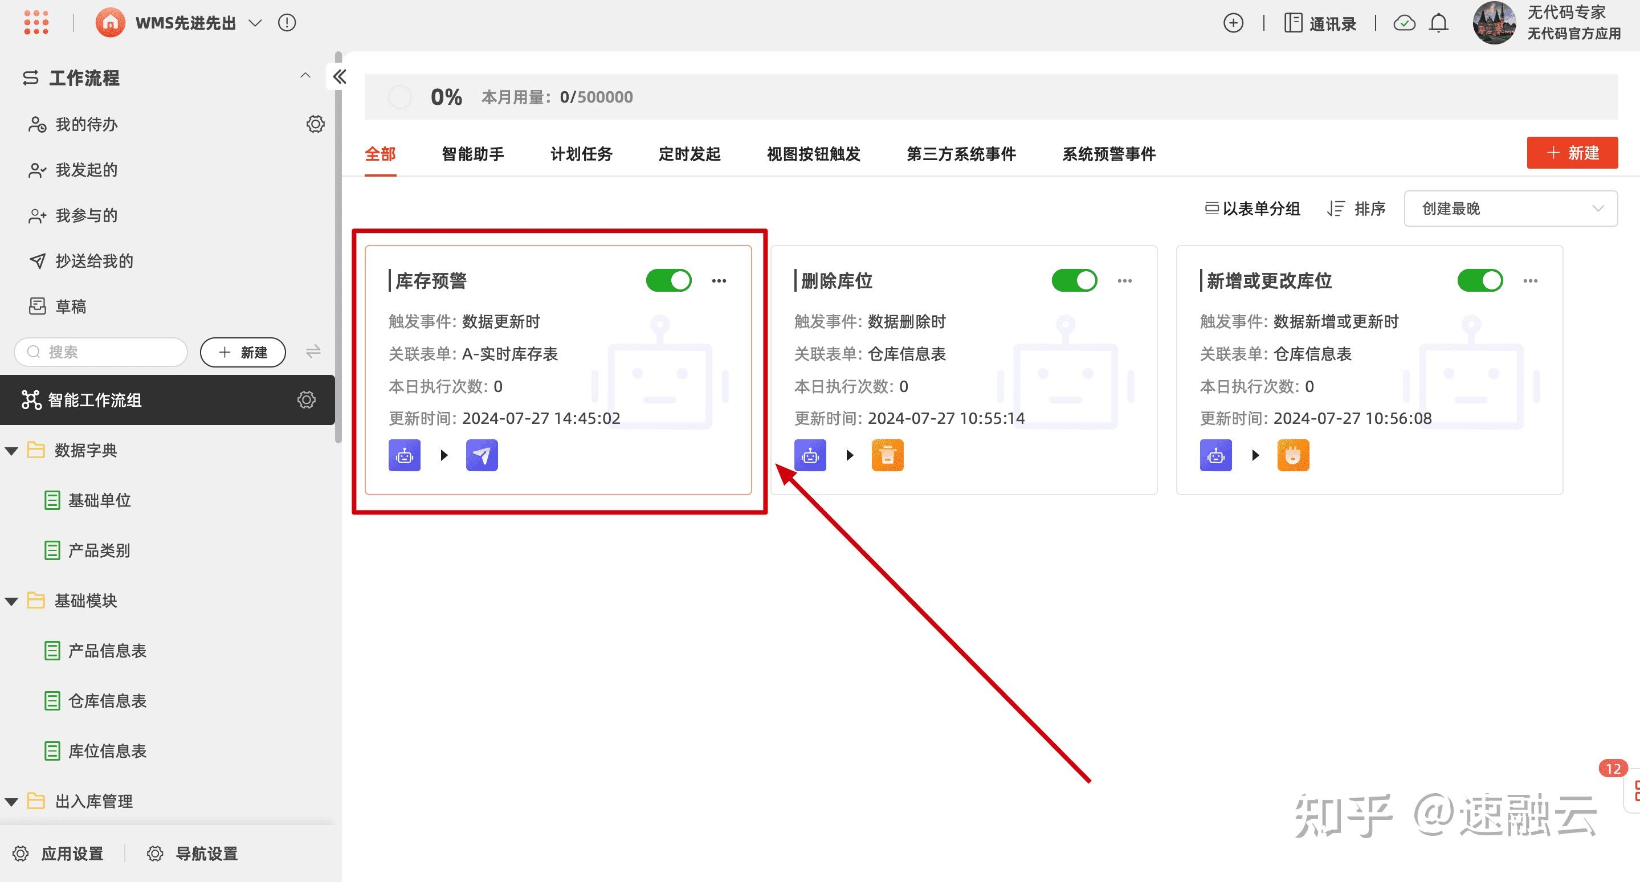Viewport: 1640px width, 882px height.
Task: Click the monthly usage progress circle
Action: point(401,97)
